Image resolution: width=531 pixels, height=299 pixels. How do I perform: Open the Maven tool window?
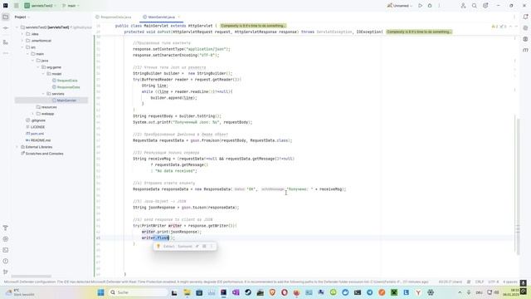click(525, 50)
